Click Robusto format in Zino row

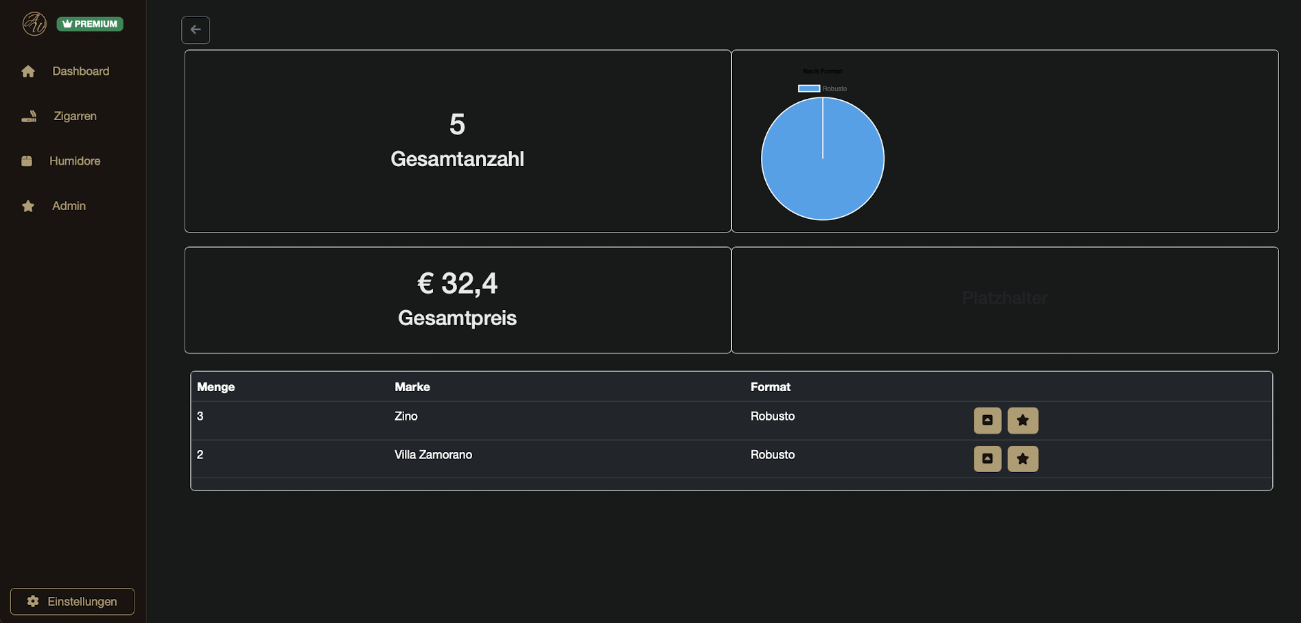(x=773, y=416)
